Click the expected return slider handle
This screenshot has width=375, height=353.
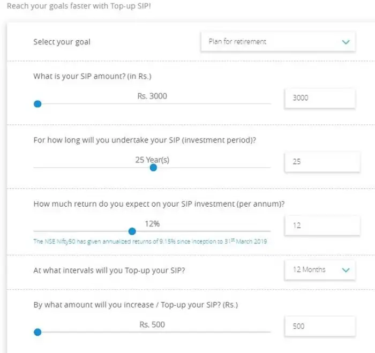pos(132,231)
